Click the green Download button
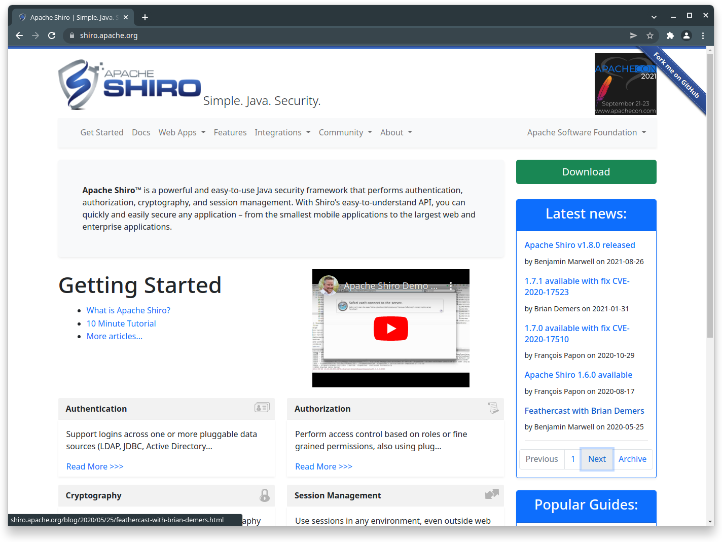722x542 pixels. (586, 172)
